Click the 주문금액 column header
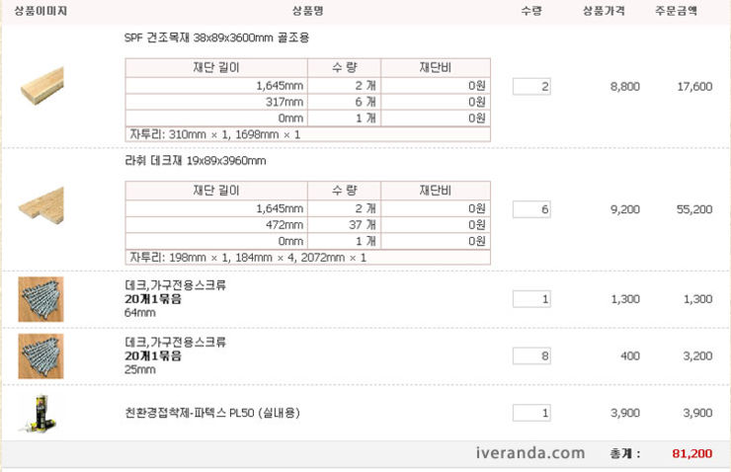This screenshot has width=731, height=472. point(676,11)
